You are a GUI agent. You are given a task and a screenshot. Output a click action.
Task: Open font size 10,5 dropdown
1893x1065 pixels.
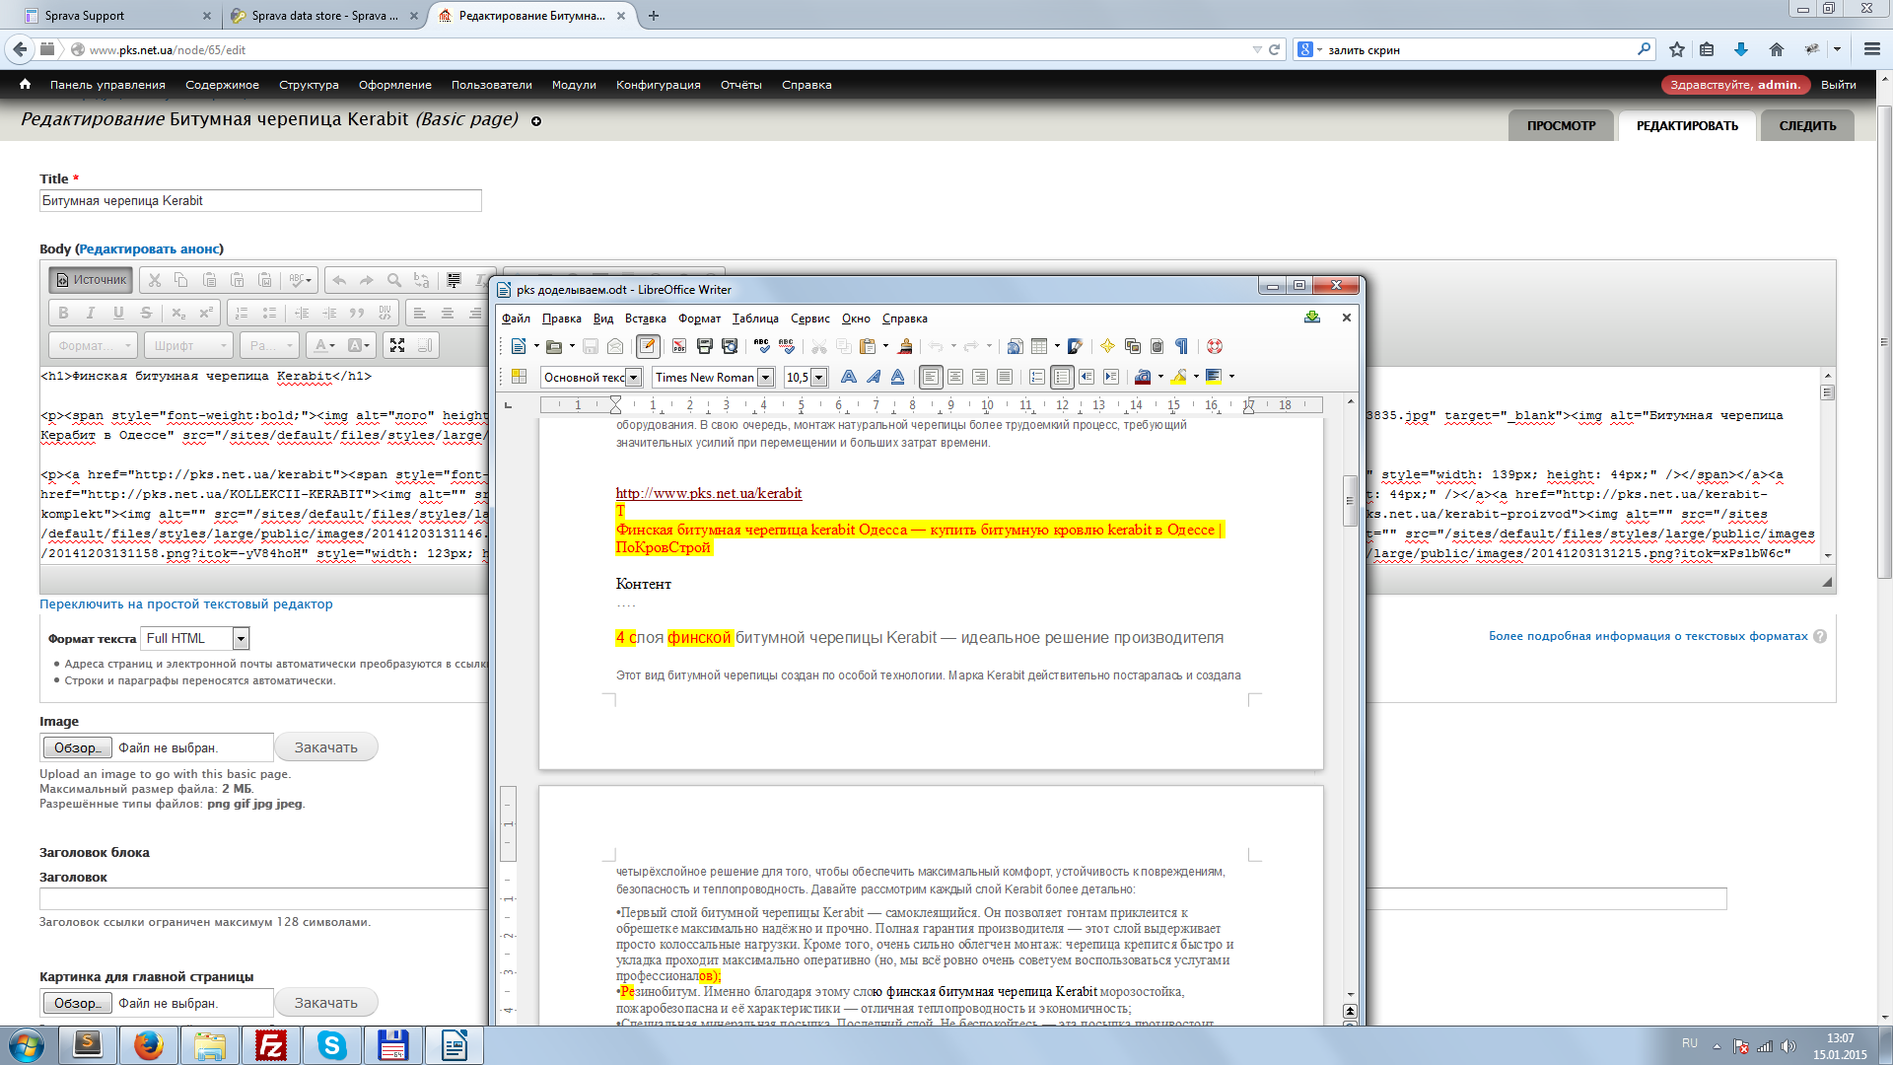[x=818, y=378]
